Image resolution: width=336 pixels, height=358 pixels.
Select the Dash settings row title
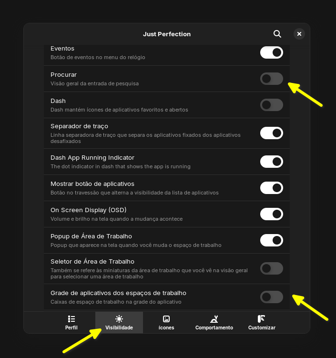point(58,101)
